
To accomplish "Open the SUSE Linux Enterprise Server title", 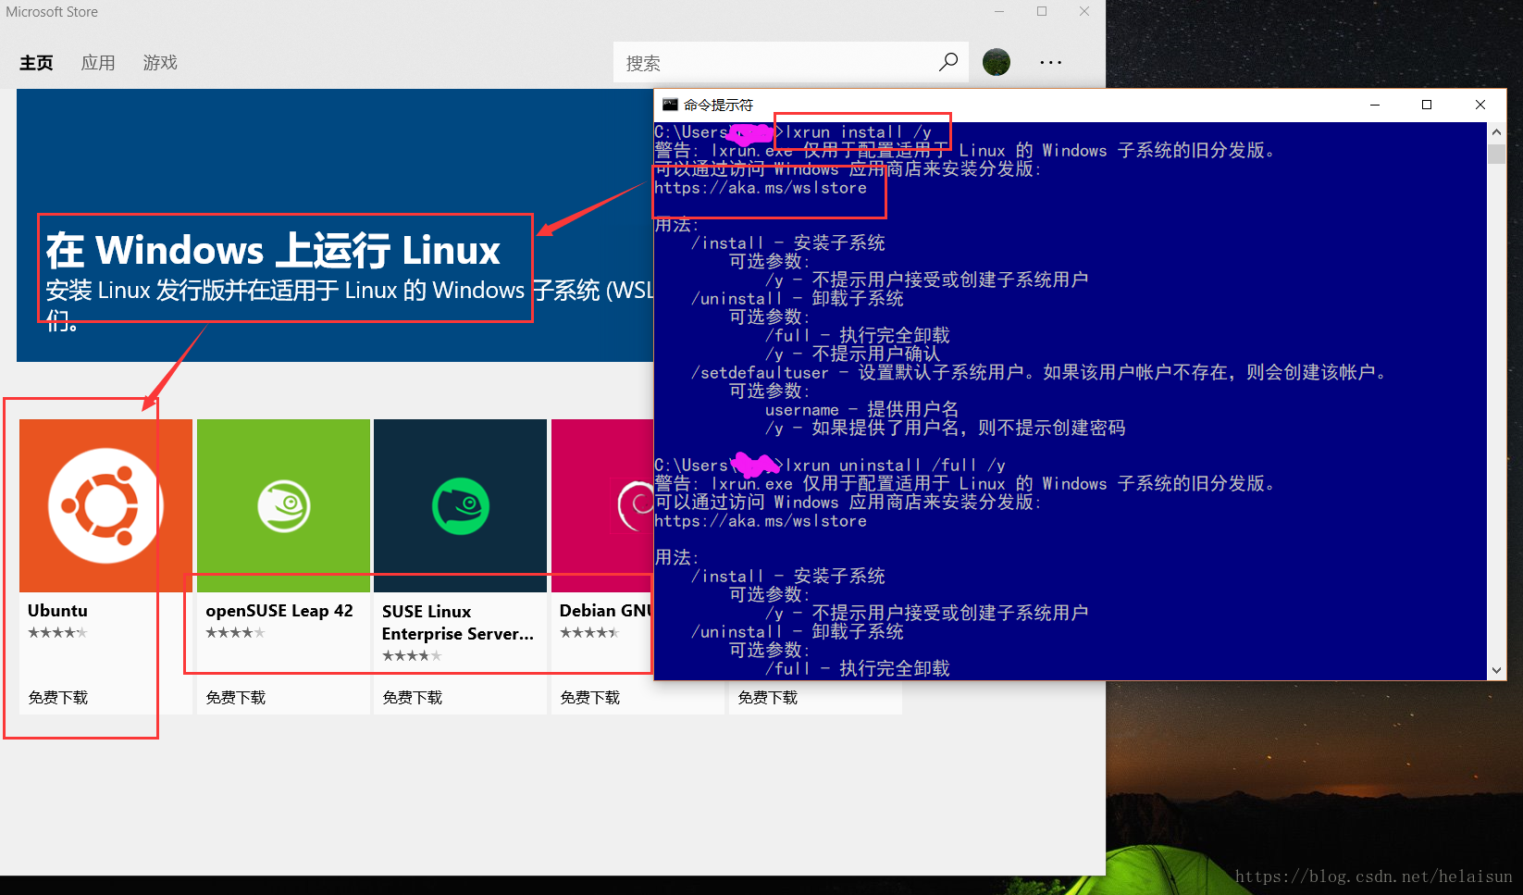I will [458, 623].
